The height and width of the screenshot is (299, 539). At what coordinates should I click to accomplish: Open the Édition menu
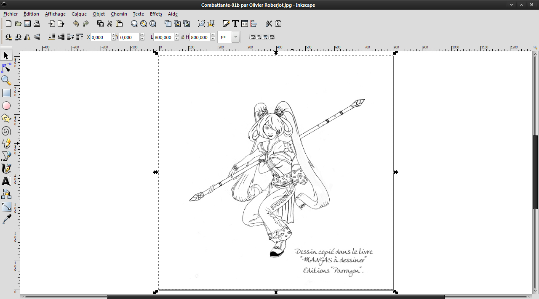31,14
